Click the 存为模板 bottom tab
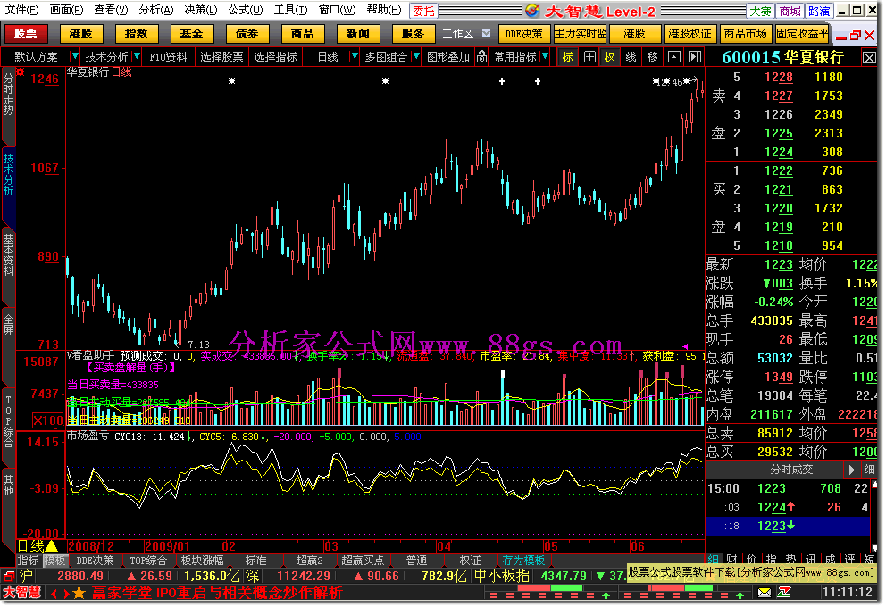Screen dimensions: 886x607 pyautogui.click(x=525, y=561)
